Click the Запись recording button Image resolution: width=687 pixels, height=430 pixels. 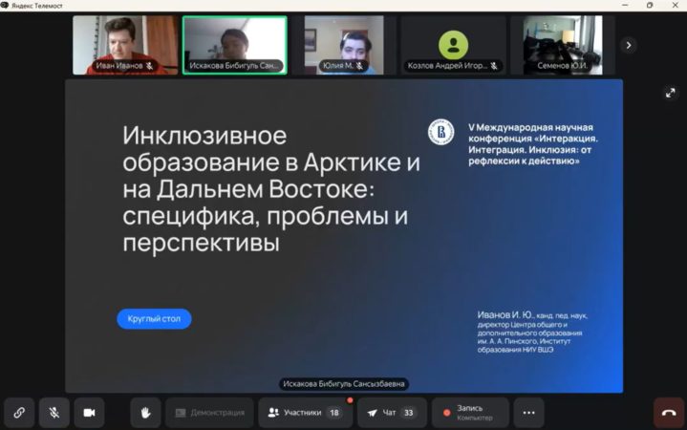point(470,413)
